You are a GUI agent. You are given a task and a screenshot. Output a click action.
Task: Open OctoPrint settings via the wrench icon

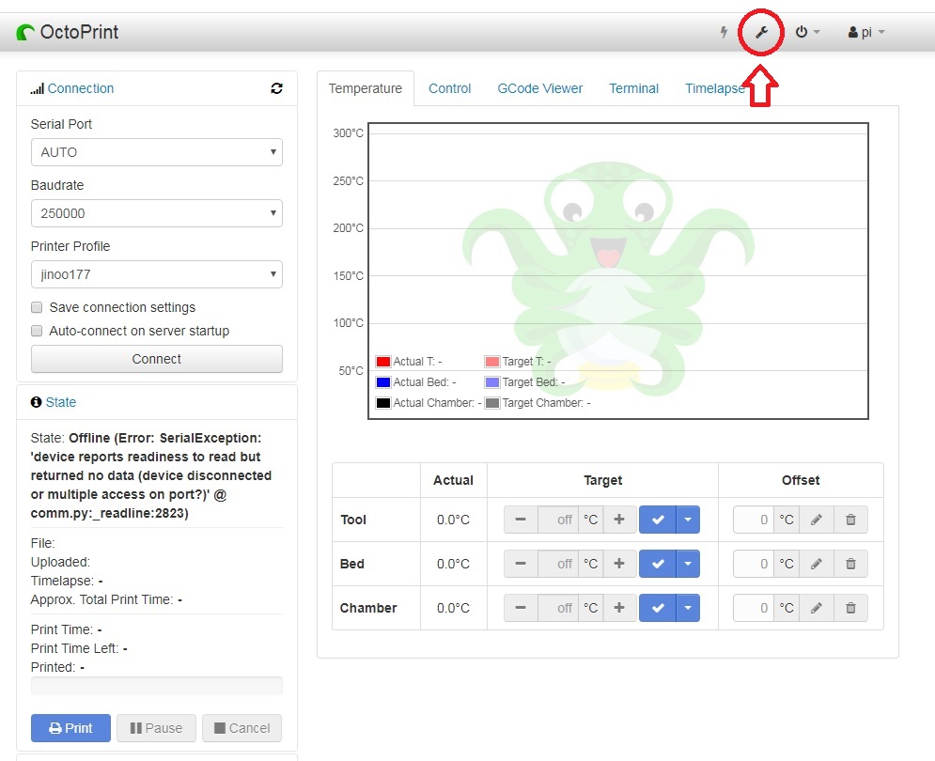coord(761,32)
